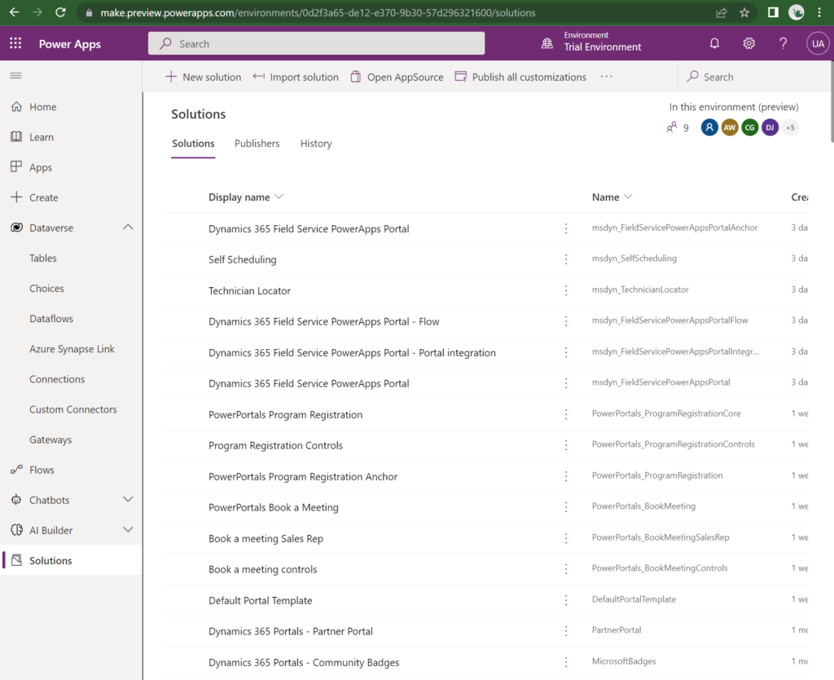Screen dimensions: 834x680
Task: Click the notifications bell icon
Action: click(714, 44)
